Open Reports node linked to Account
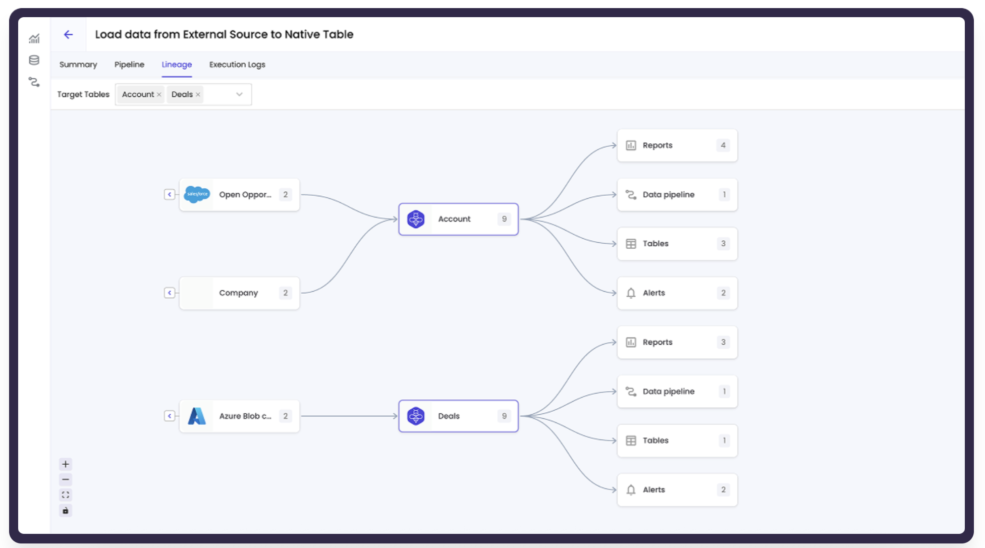 click(677, 145)
